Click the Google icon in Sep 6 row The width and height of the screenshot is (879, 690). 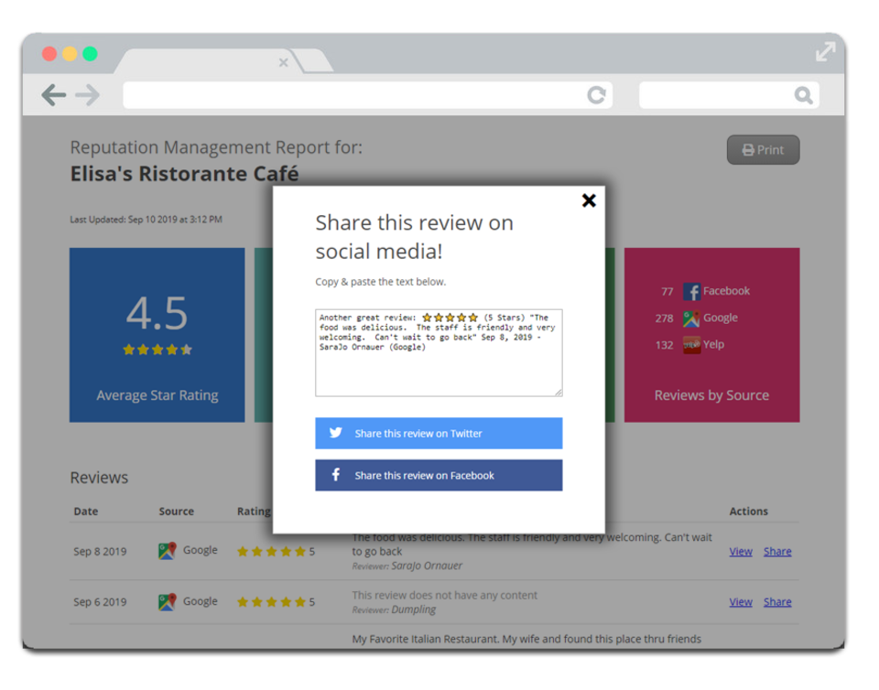click(167, 602)
